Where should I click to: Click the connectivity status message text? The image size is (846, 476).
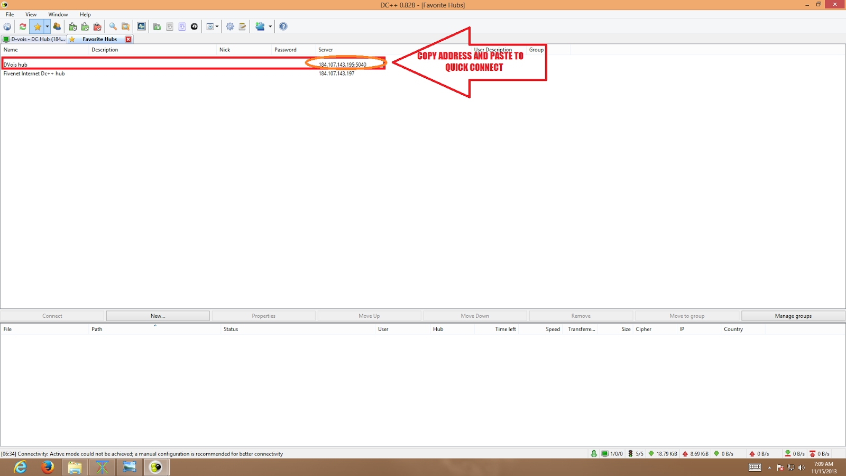(142, 454)
